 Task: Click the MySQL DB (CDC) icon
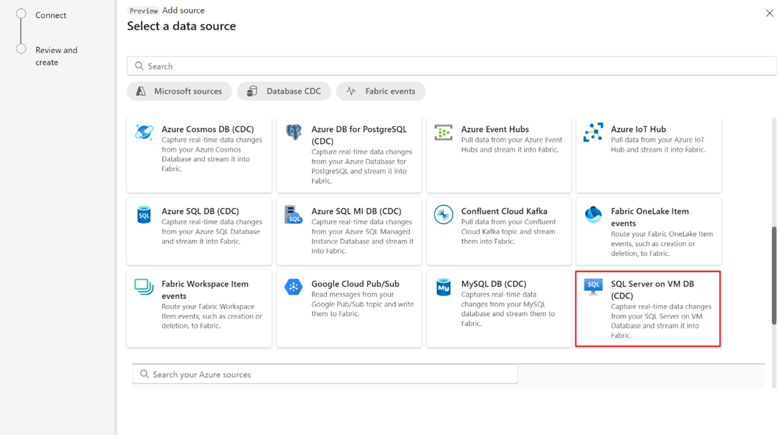click(443, 287)
